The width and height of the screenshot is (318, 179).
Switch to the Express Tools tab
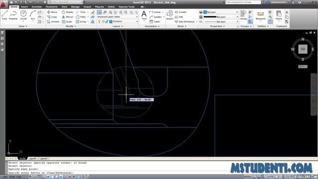tap(126, 6)
